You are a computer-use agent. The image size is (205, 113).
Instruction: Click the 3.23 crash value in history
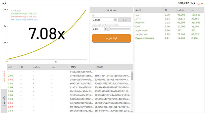pyautogui.click(x=11, y=99)
